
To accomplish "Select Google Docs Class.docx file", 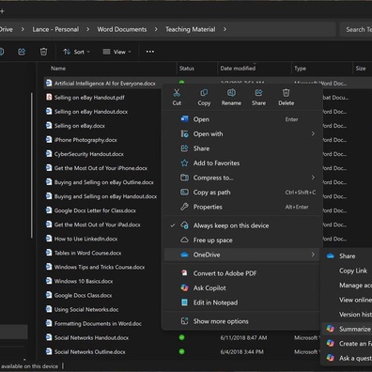I will (x=83, y=295).
